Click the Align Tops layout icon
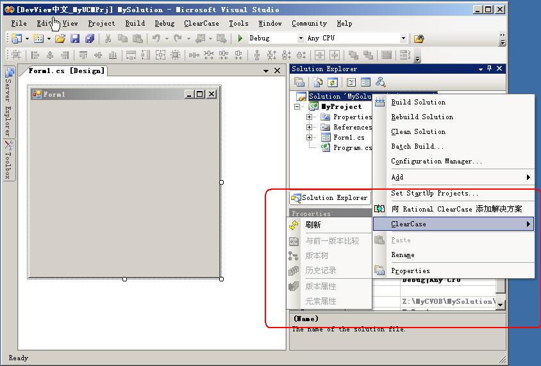Image resolution: width=541 pixels, height=366 pixels. [x=83, y=55]
